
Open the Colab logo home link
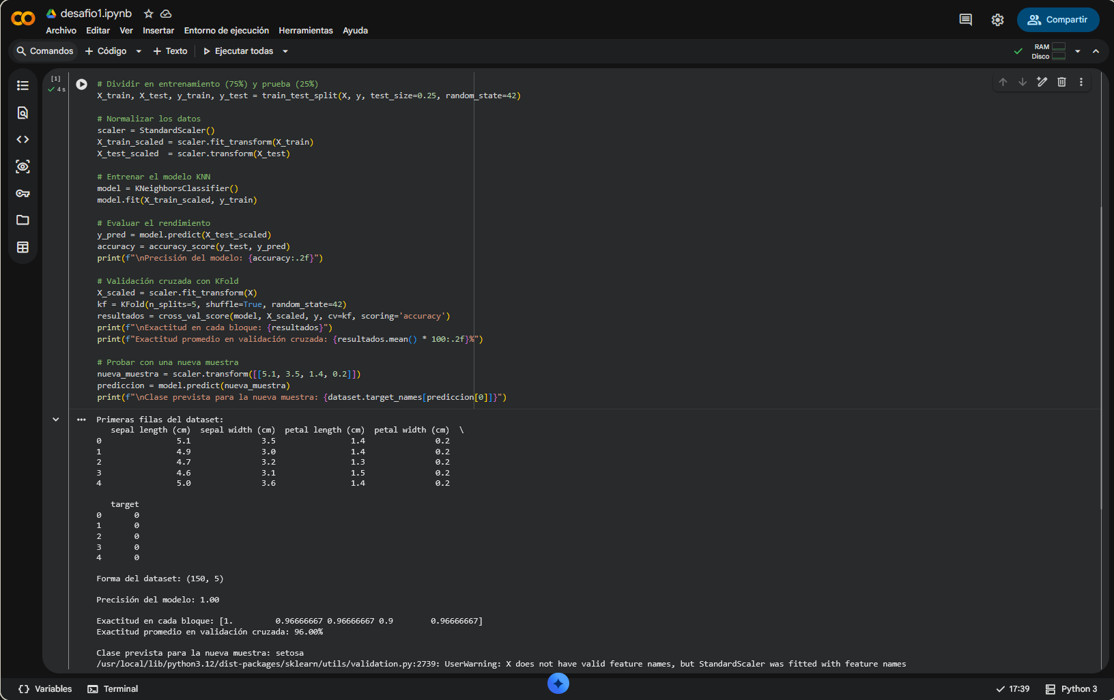point(23,19)
